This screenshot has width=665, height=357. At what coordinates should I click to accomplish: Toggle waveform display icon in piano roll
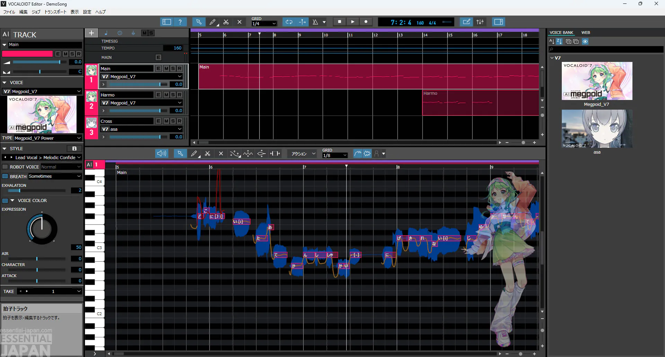pos(367,154)
